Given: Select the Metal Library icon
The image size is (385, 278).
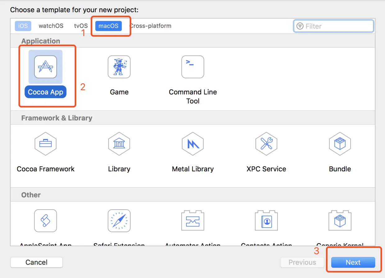Looking at the screenshot, I should coord(193,144).
